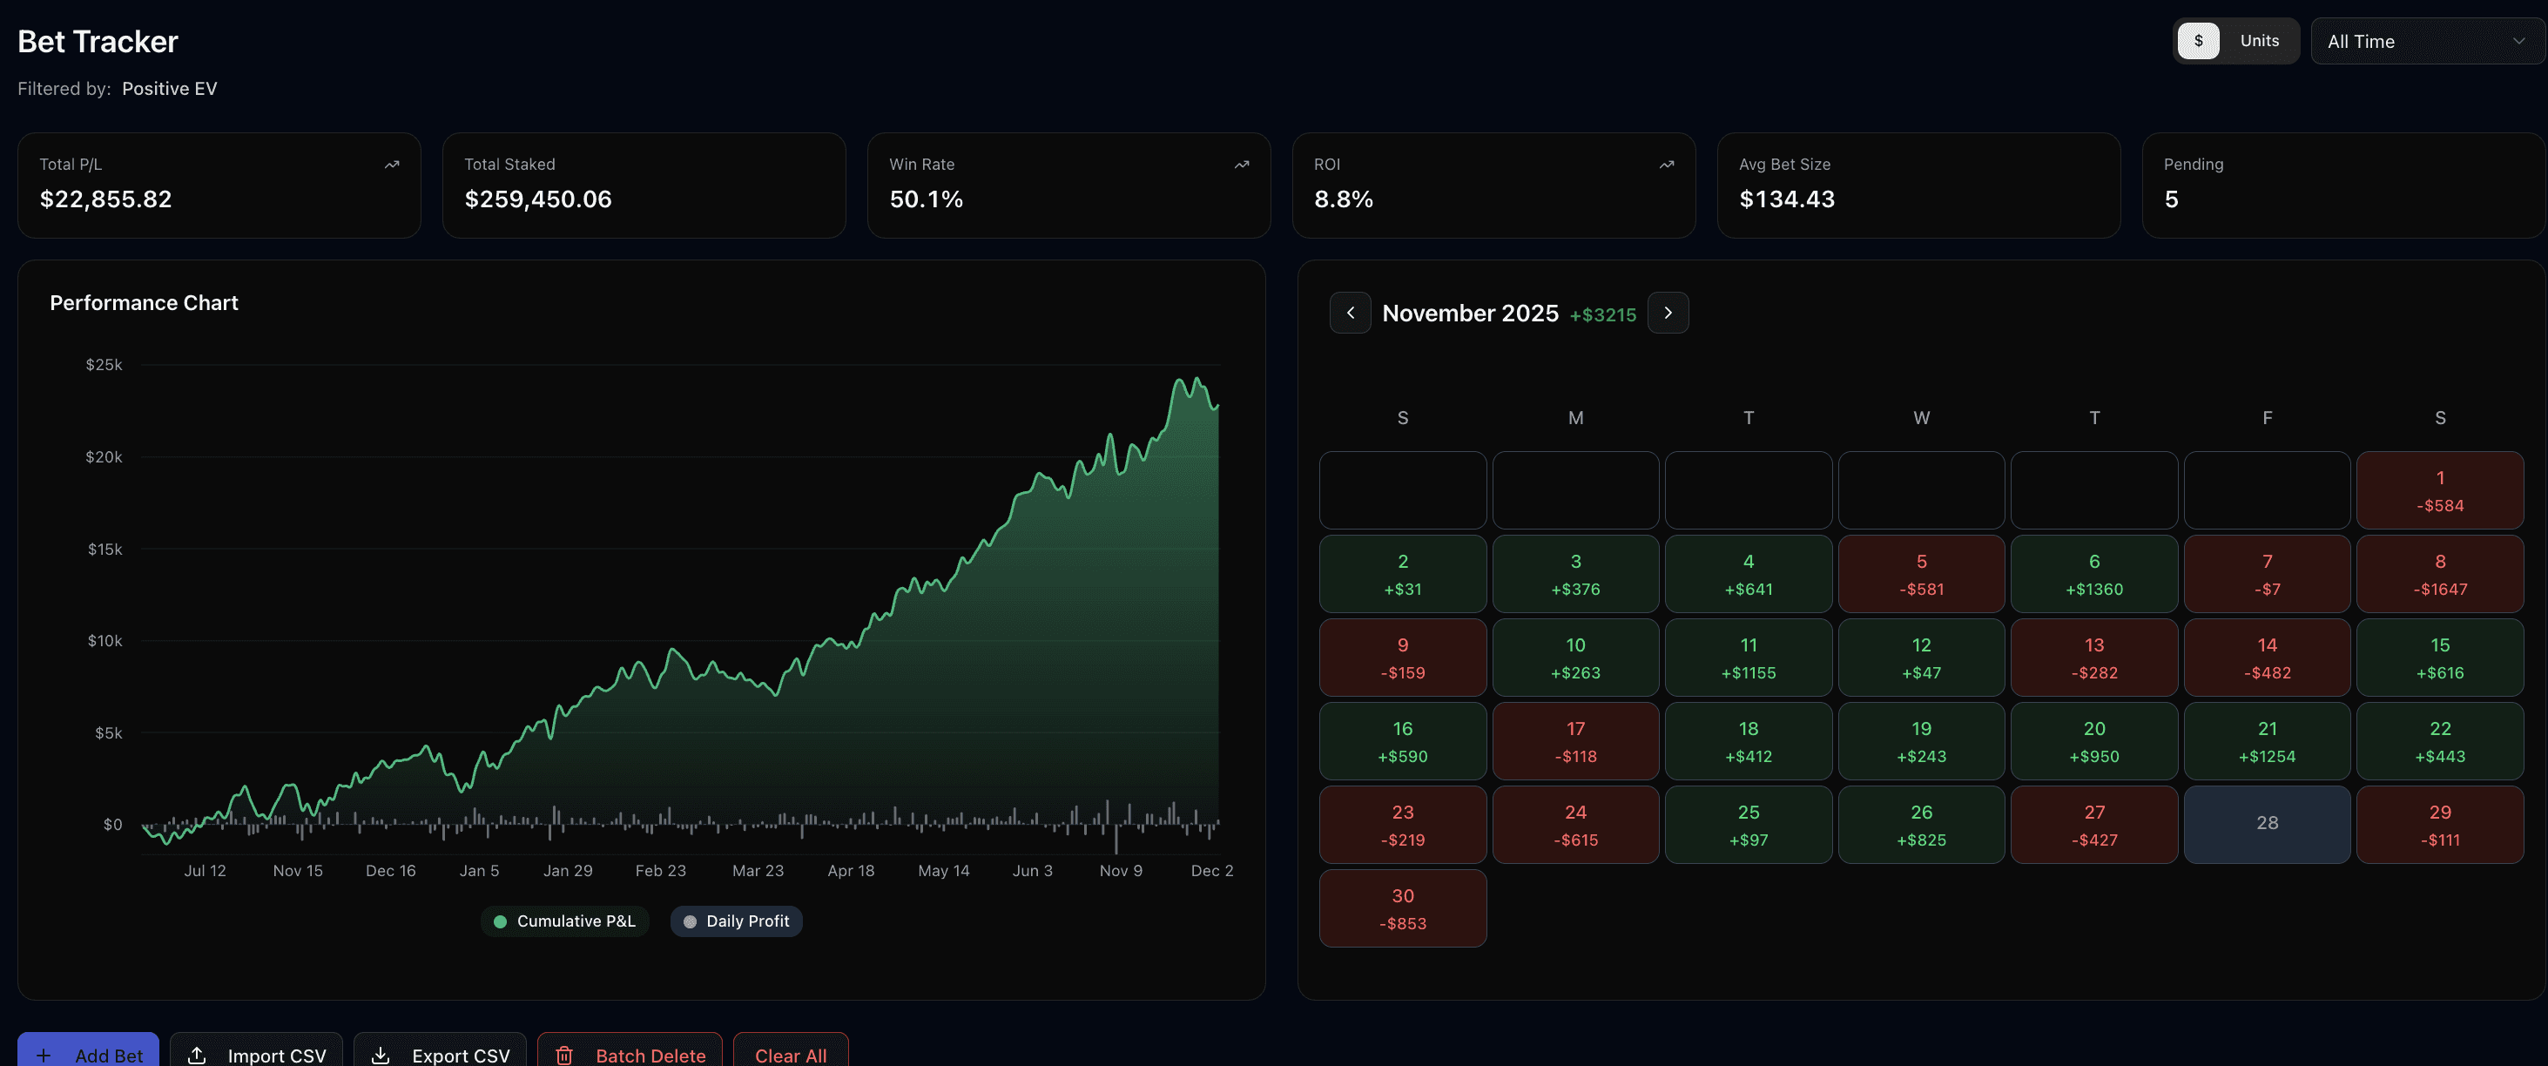This screenshot has width=2548, height=1066.
Task: Click the Add Bet button
Action: [x=88, y=1052]
